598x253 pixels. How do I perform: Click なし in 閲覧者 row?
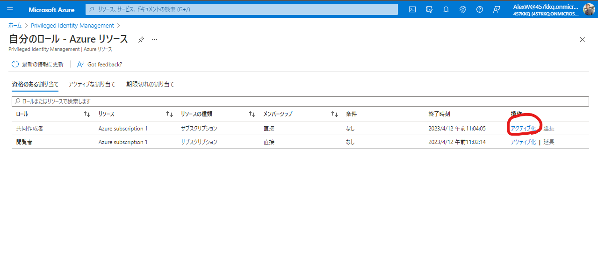pyautogui.click(x=350, y=142)
